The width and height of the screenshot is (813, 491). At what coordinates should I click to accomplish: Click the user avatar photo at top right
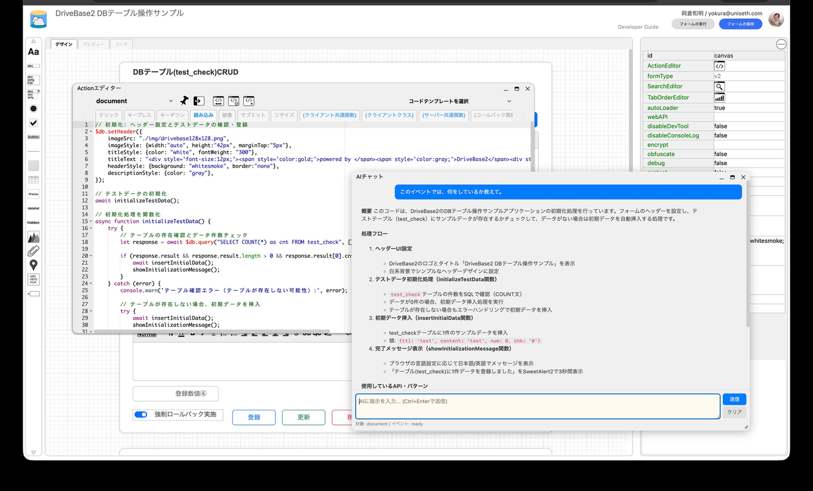click(776, 20)
